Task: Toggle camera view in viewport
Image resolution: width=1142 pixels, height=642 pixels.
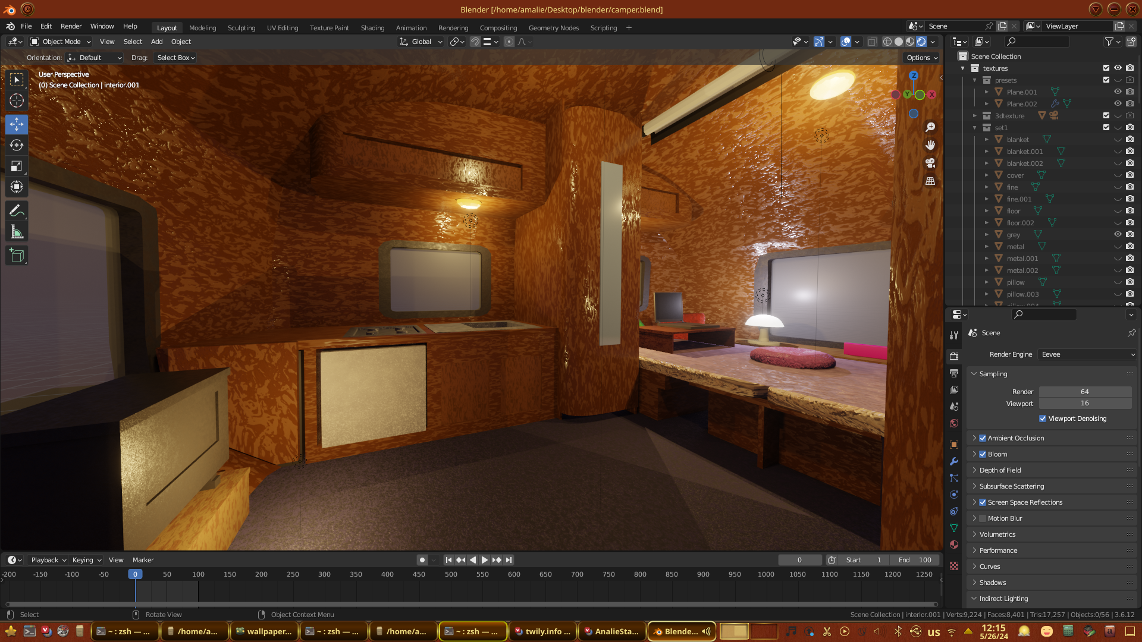Action: pos(930,163)
